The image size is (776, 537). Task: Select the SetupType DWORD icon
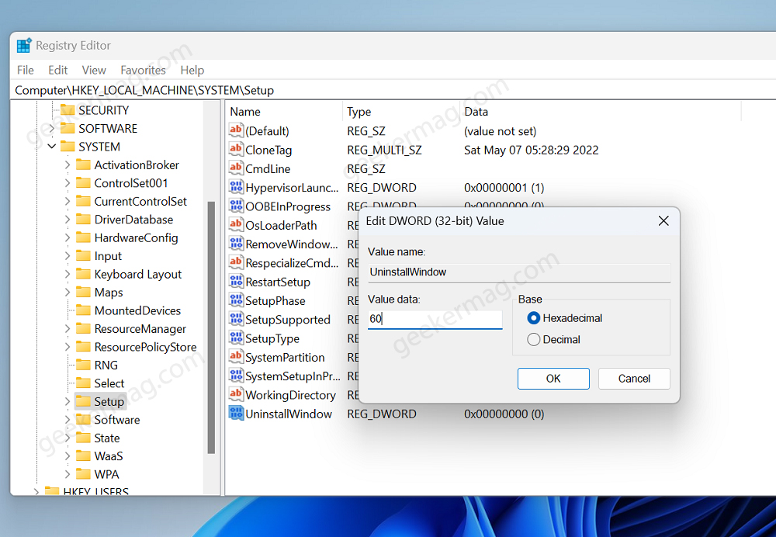click(236, 338)
